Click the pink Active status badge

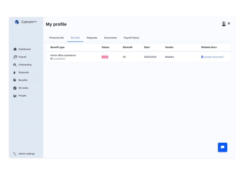[105, 57]
